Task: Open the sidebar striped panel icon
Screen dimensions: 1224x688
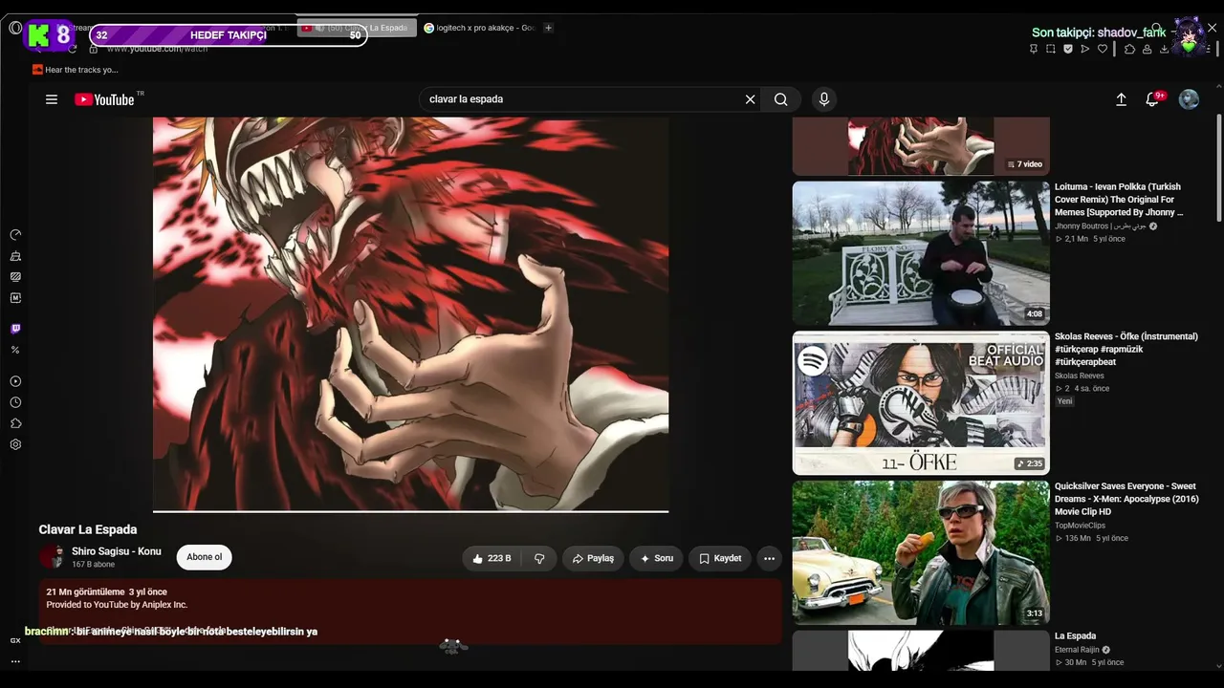Action: 15,277
